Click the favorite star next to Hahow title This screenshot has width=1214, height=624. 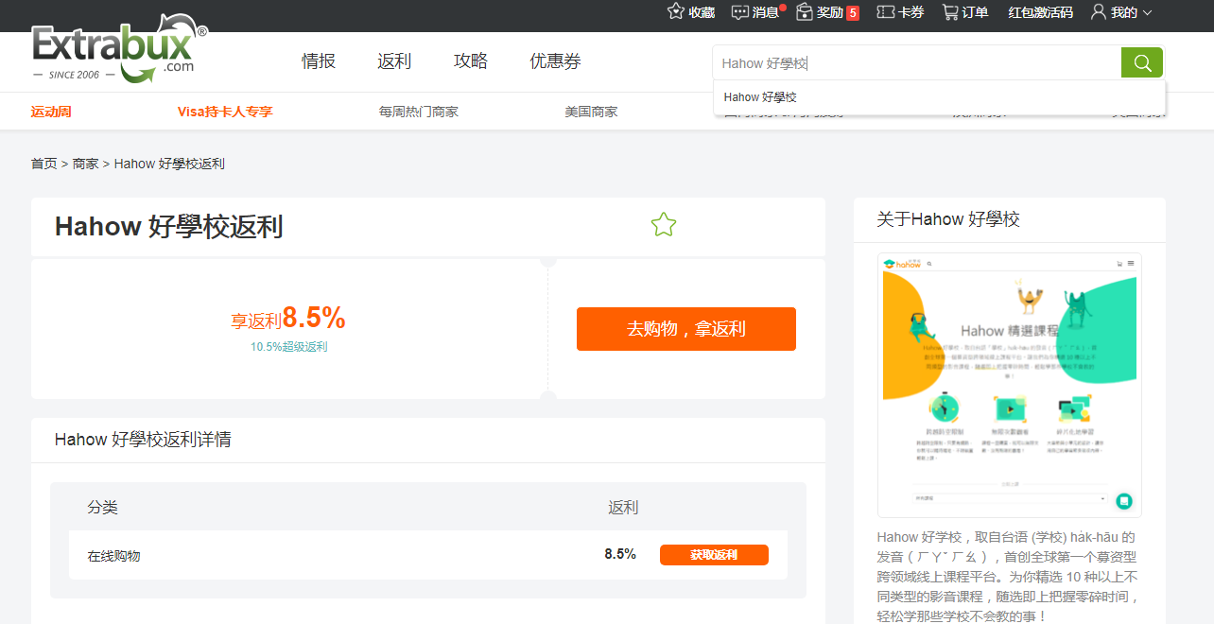[664, 225]
